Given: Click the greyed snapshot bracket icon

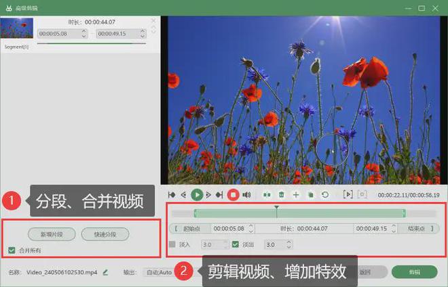Looking at the screenshot, I should click(x=362, y=195).
